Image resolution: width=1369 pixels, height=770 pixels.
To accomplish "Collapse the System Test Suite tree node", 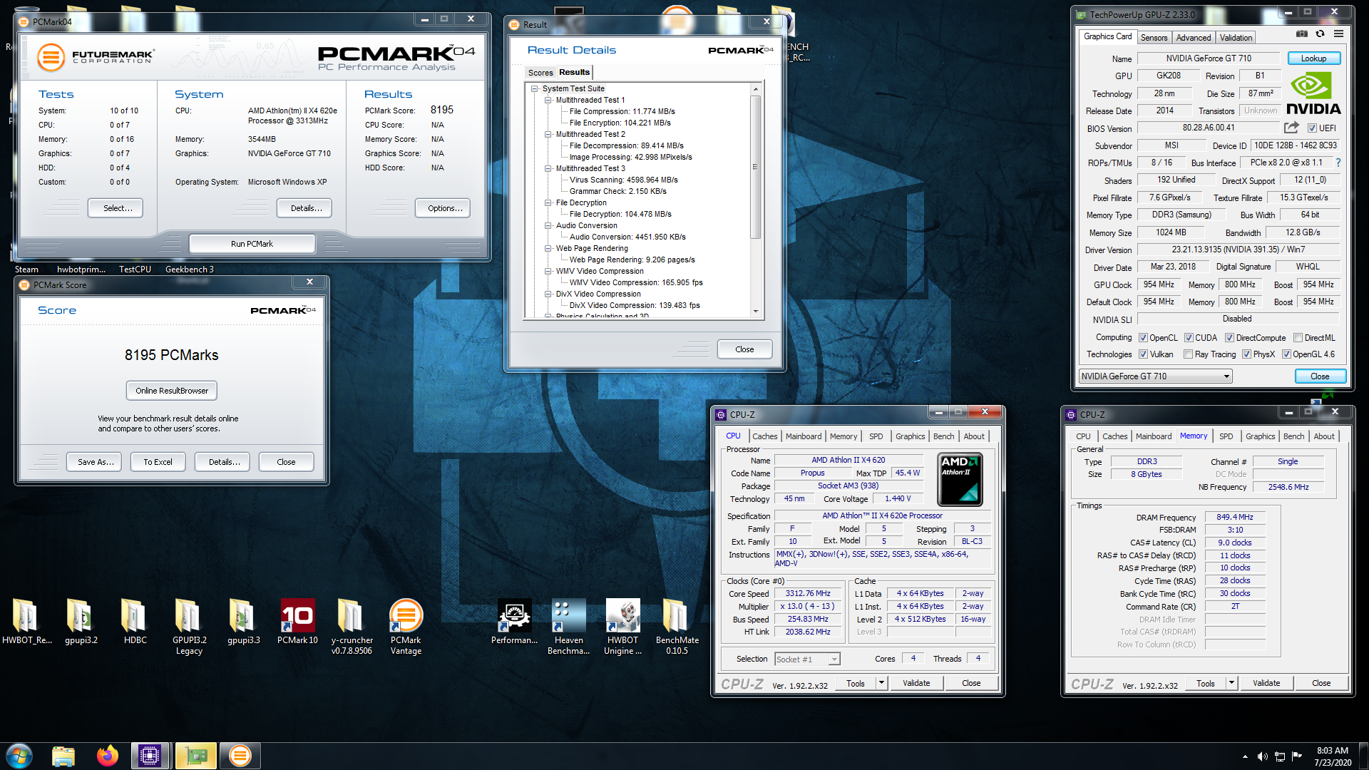I will click(x=534, y=89).
